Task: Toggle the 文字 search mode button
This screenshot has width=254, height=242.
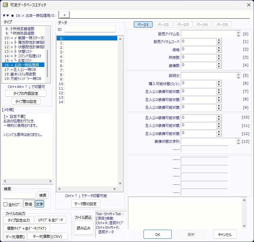Action: coord(39,204)
